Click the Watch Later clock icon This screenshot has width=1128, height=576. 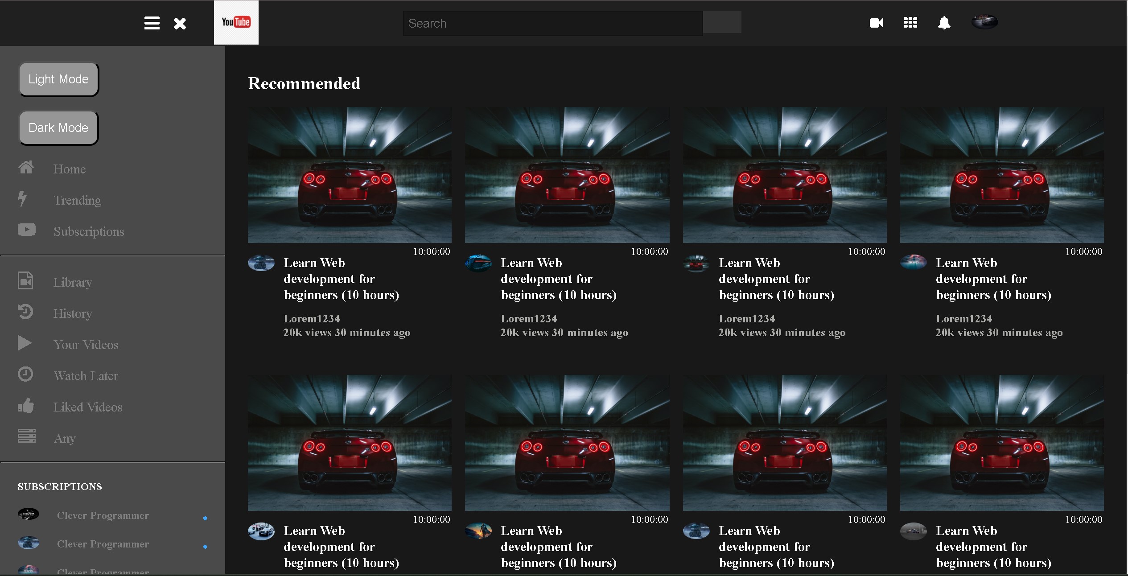25,374
